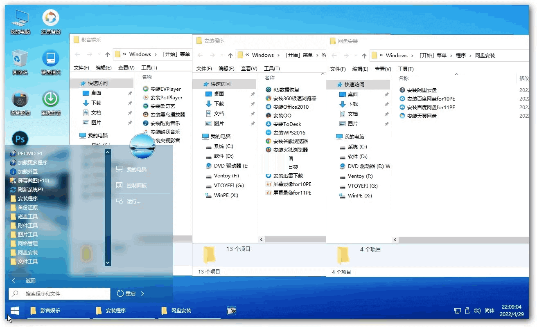Open the 我的电脑 desktop icon
The image size is (537, 327).
[20, 22]
